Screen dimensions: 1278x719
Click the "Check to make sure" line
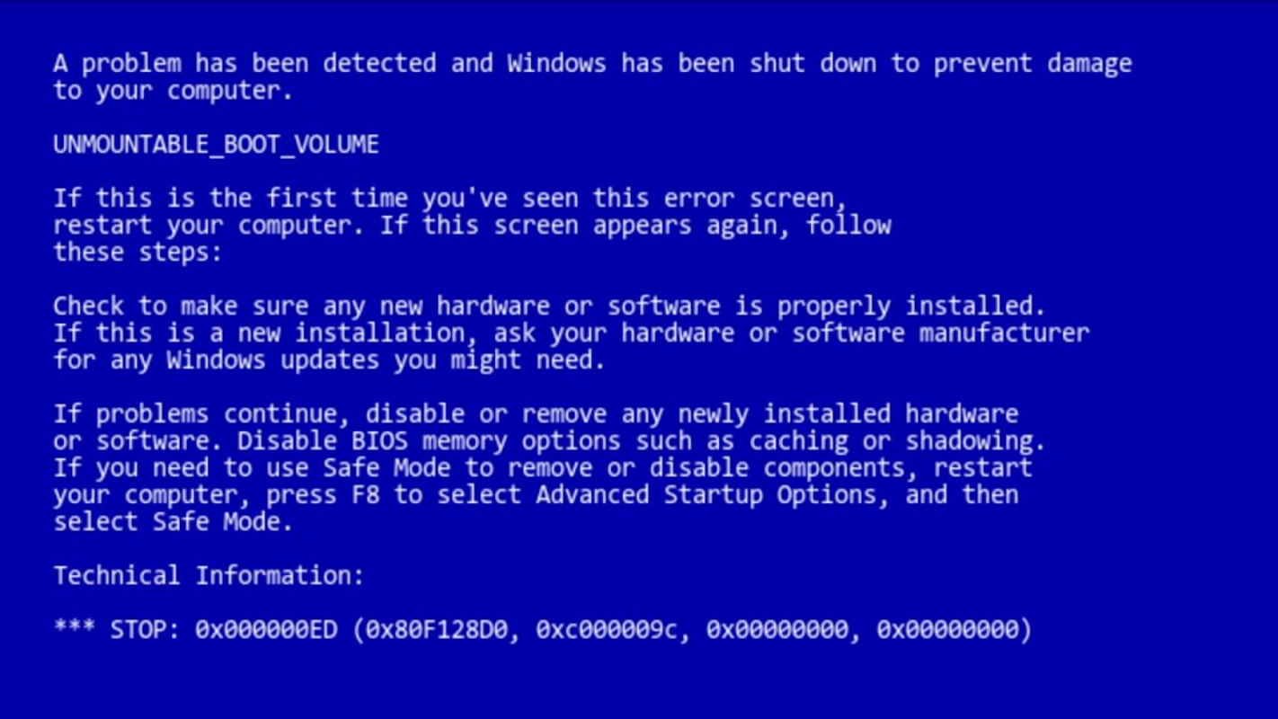pyautogui.click(x=549, y=306)
